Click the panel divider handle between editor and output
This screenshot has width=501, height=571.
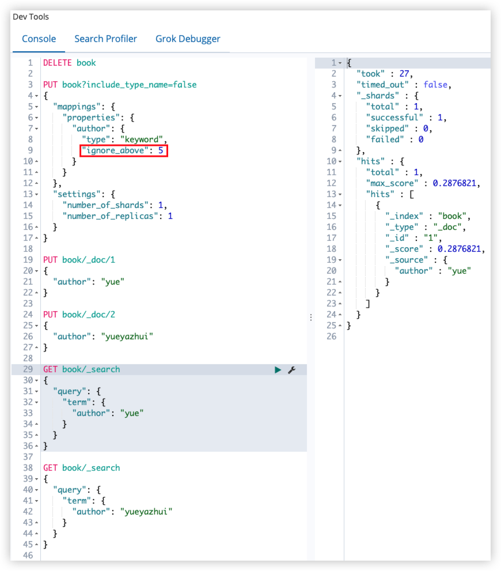pyautogui.click(x=311, y=317)
